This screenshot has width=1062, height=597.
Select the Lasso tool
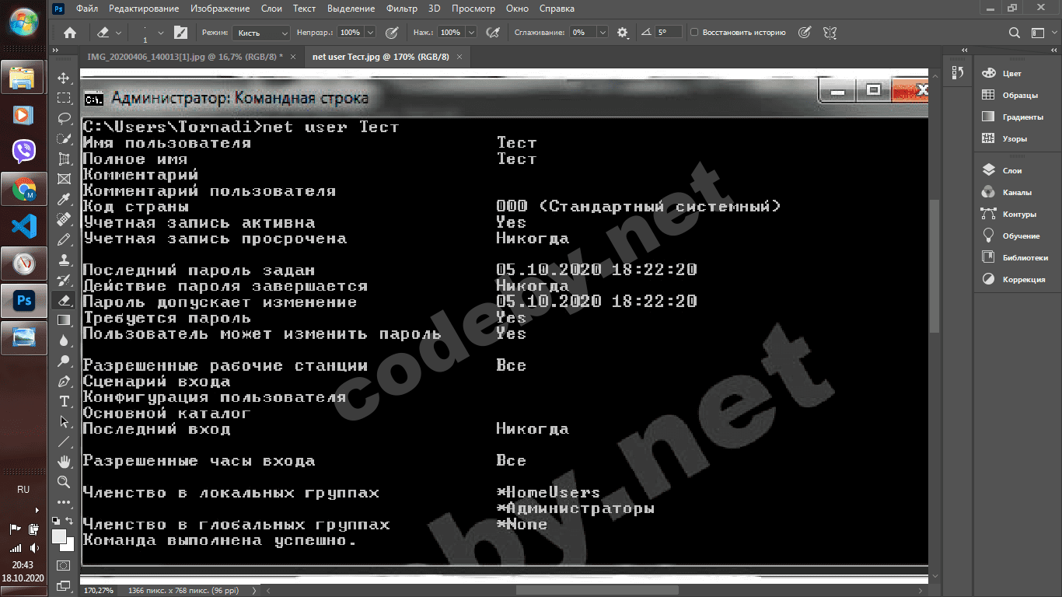tap(65, 118)
